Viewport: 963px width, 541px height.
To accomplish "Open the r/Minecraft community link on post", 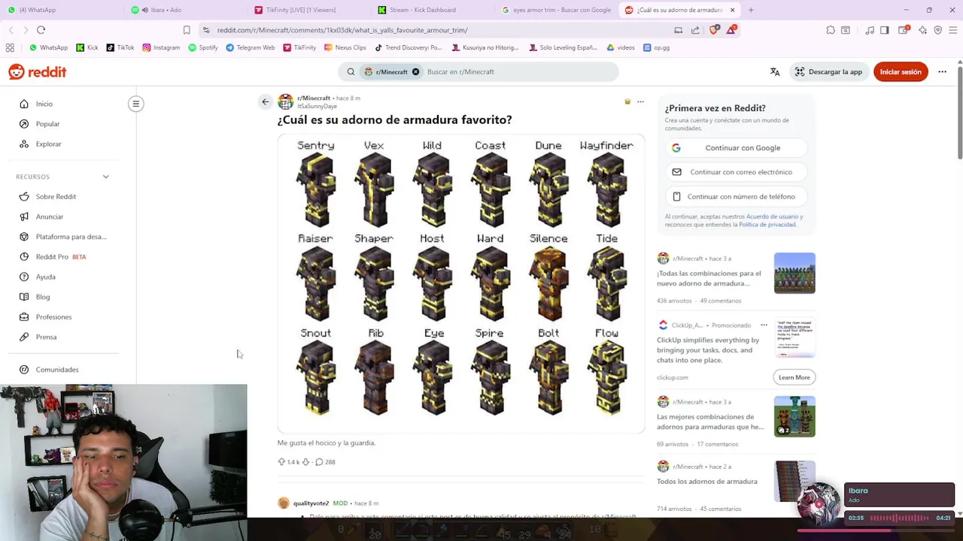I will [314, 98].
